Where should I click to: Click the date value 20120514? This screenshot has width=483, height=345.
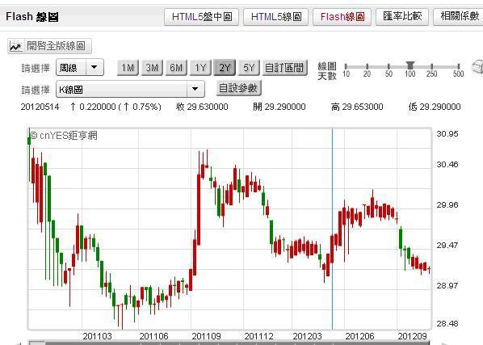(40, 107)
